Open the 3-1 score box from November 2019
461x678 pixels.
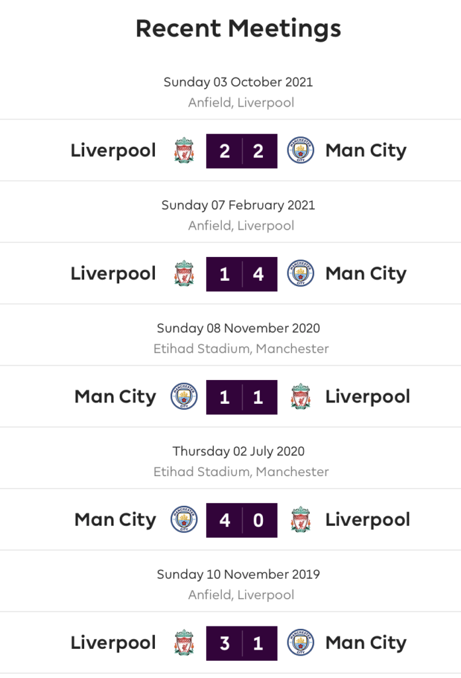pos(242,644)
